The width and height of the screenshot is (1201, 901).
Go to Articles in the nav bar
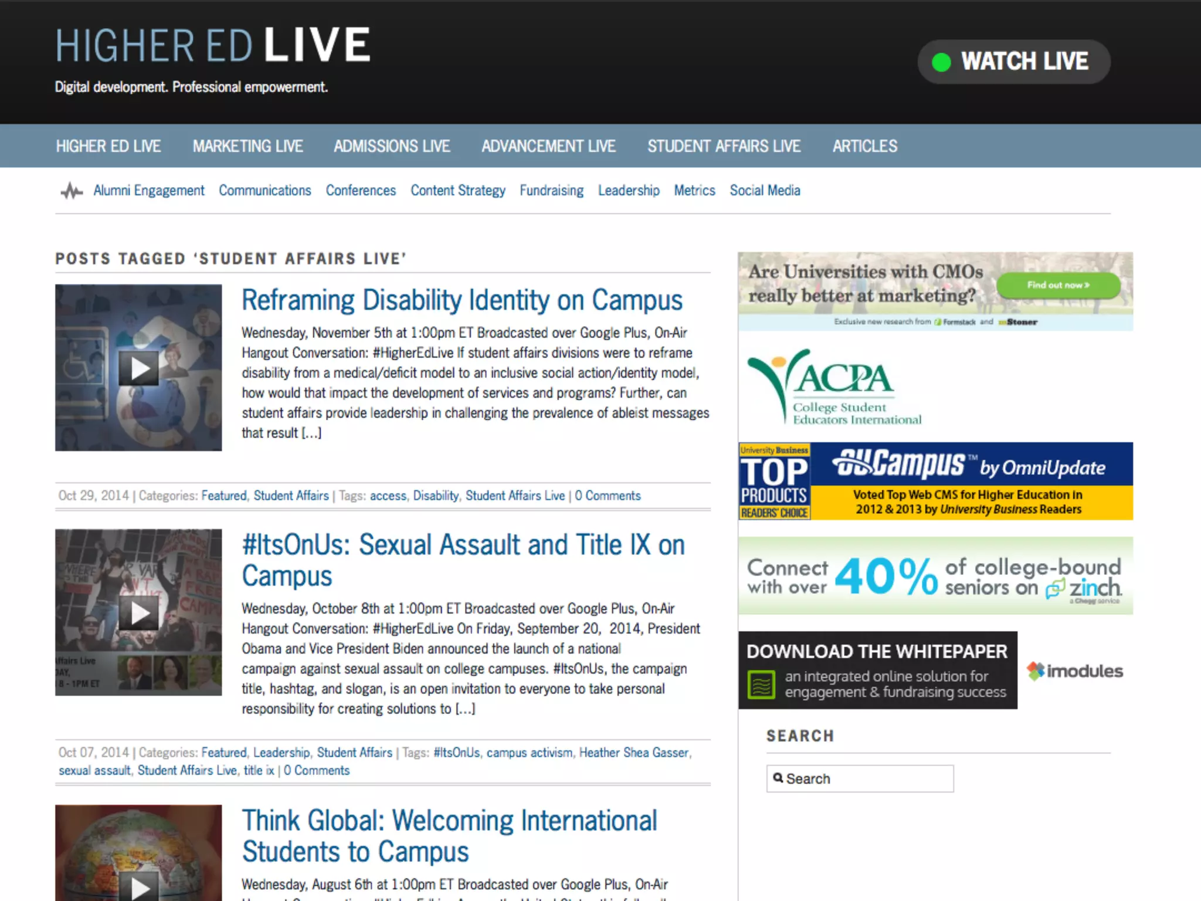[864, 146]
